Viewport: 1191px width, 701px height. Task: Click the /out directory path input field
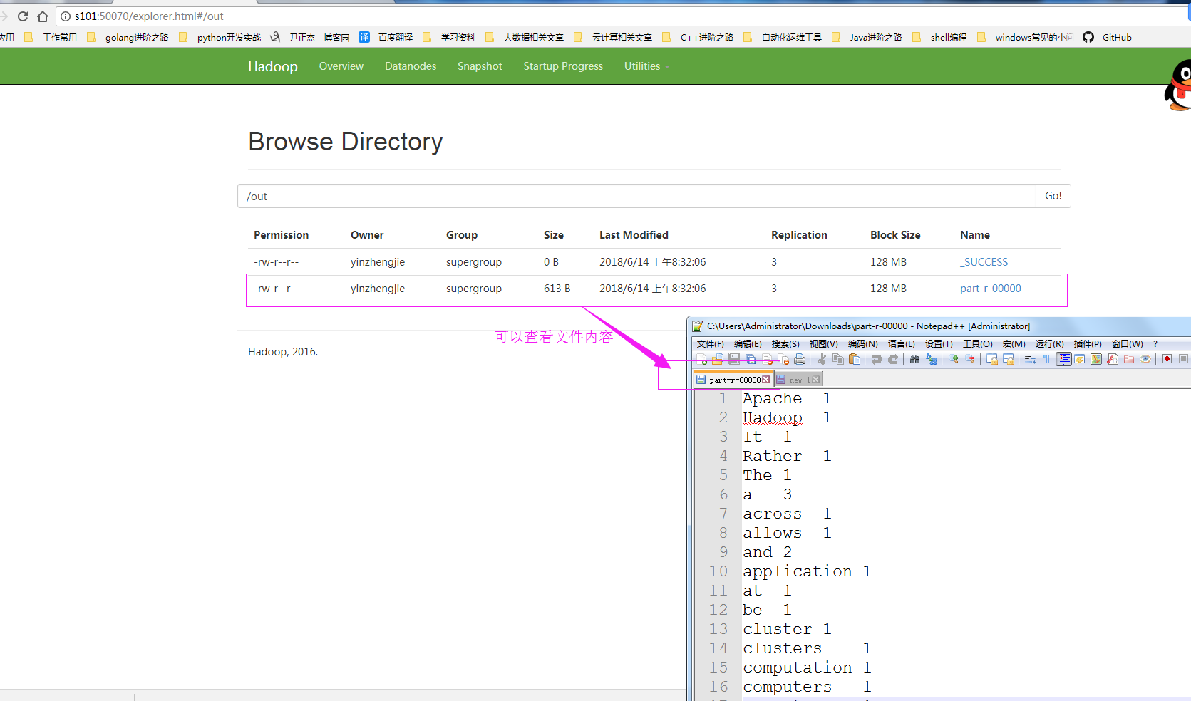tap(636, 196)
